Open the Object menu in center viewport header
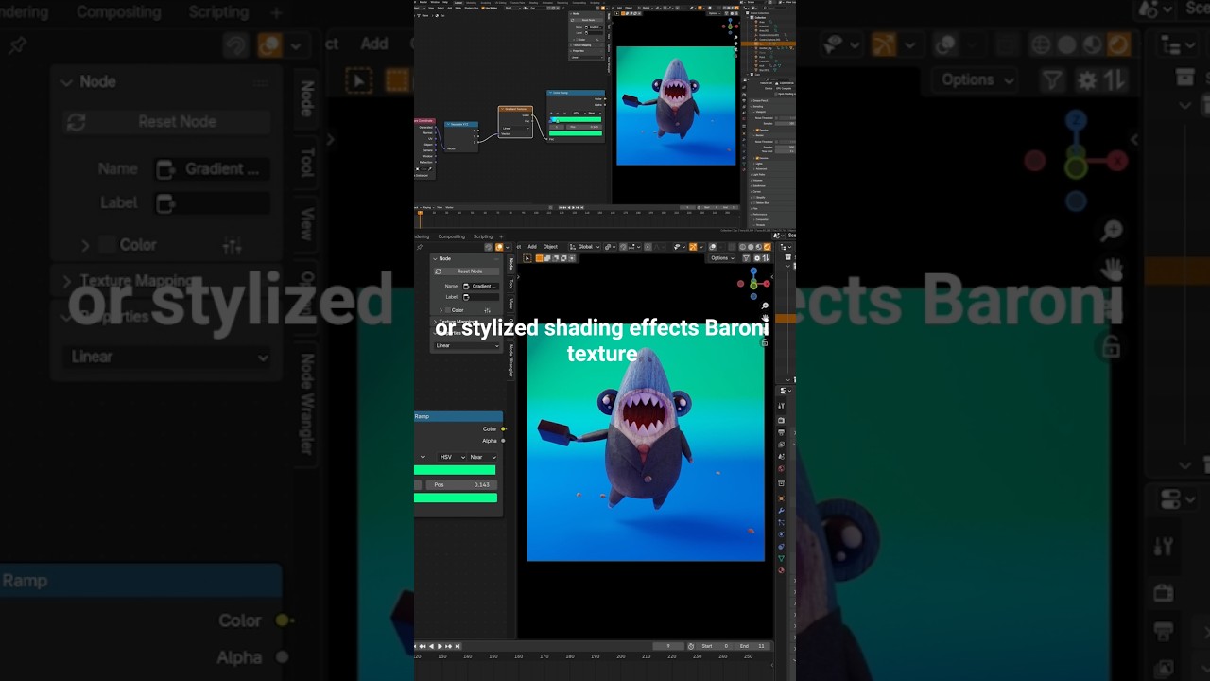The image size is (1210, 681). tap(550, 246)
